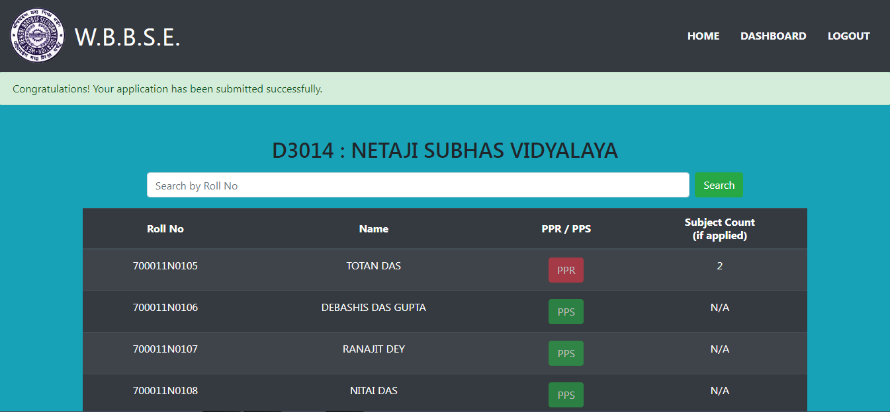The image size is (890, 412).
Task: Select roll number 700011N0105
Action: (165, 266)
